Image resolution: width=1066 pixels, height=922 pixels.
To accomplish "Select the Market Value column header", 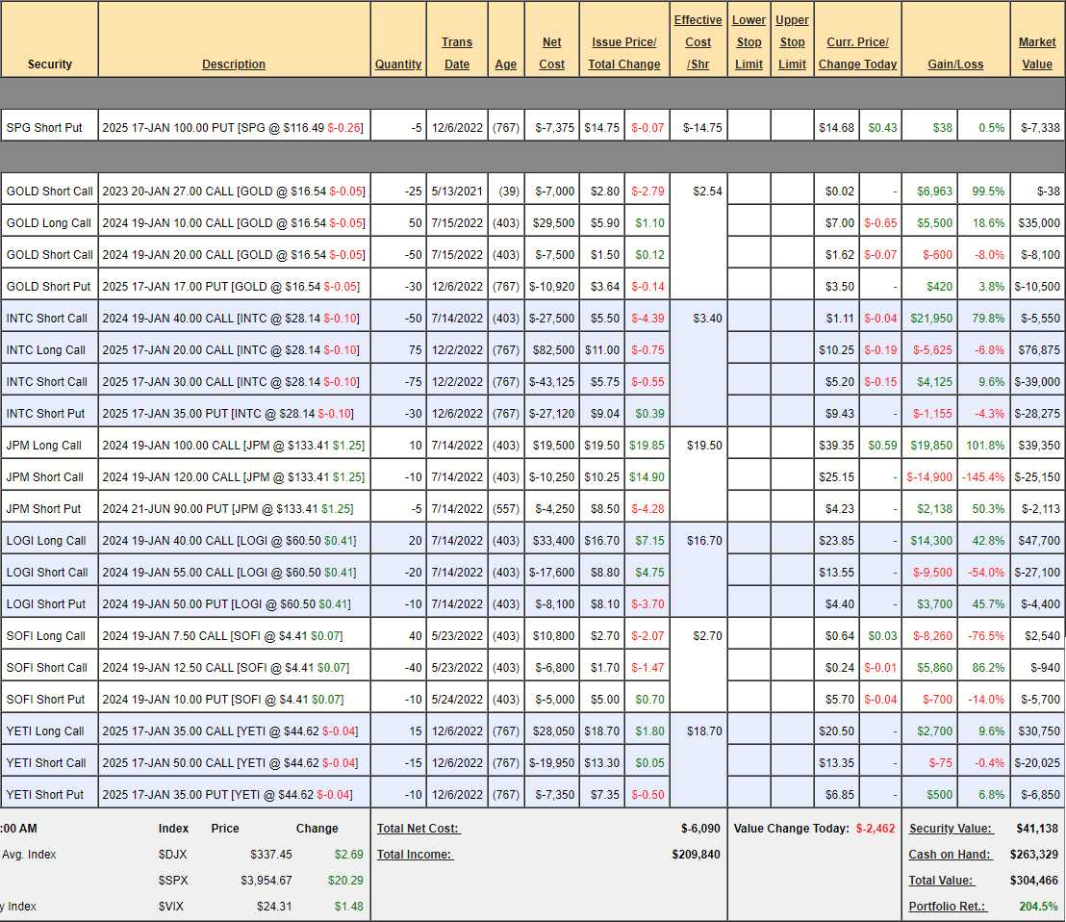I will click(1037, 53).
